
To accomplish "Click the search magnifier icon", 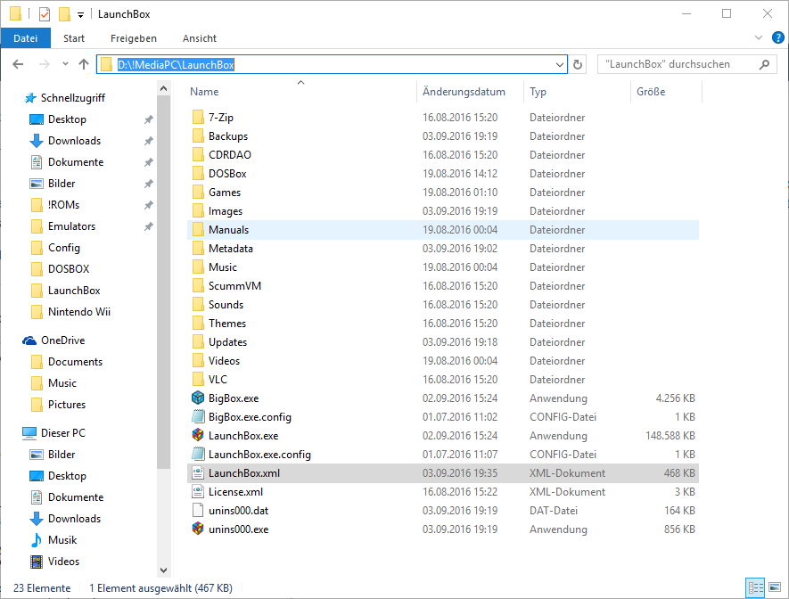I will point(764,64).
